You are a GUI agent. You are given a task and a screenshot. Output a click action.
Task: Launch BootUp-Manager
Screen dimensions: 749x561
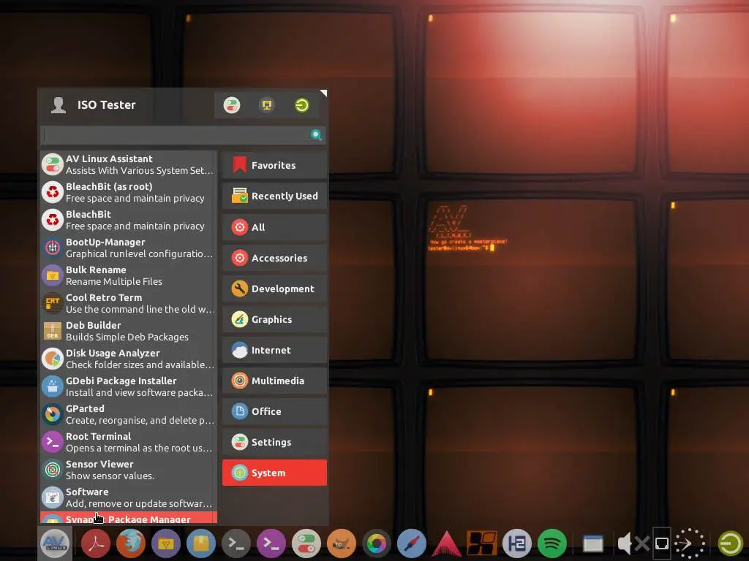(x=128, y=248)
